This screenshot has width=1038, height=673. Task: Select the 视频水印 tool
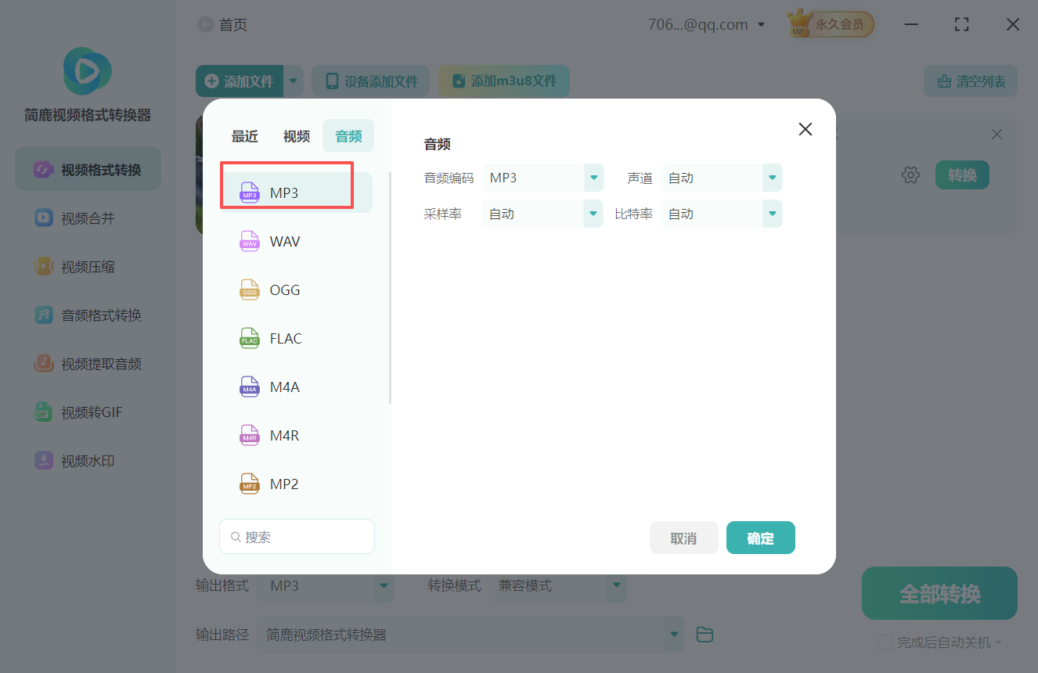(x=88, y=460)
